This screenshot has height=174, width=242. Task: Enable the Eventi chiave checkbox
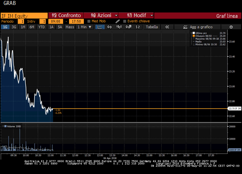125,21
